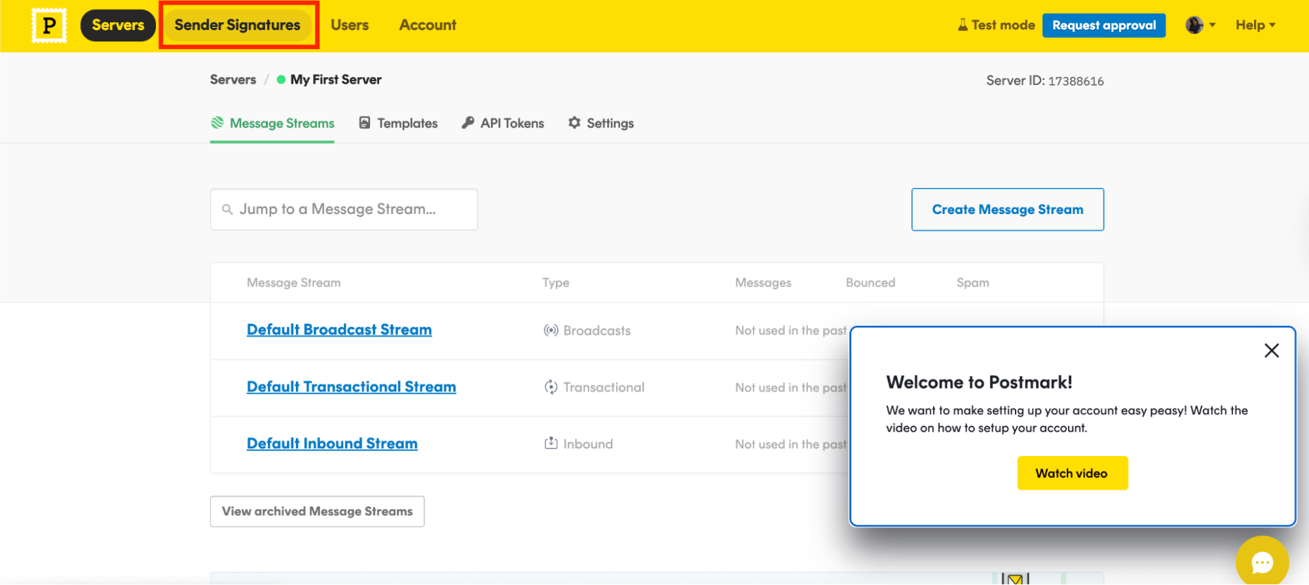1309x585 pixels.
Task: Click the Broadcasts type icon
Action: [551, 330]
